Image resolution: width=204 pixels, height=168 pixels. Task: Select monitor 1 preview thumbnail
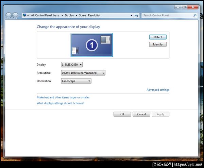tap(92, 45)
